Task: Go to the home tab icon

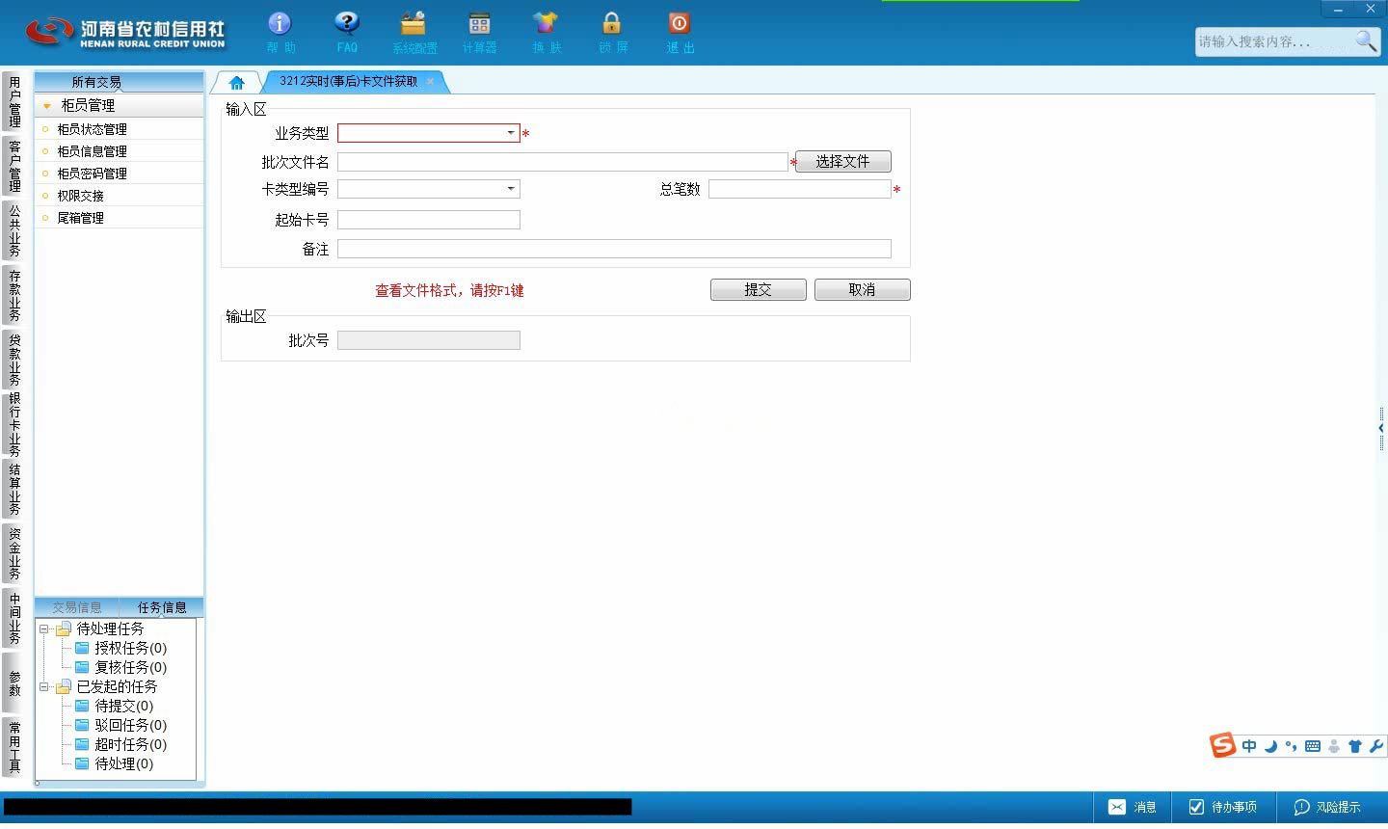Action: (237, 82)
